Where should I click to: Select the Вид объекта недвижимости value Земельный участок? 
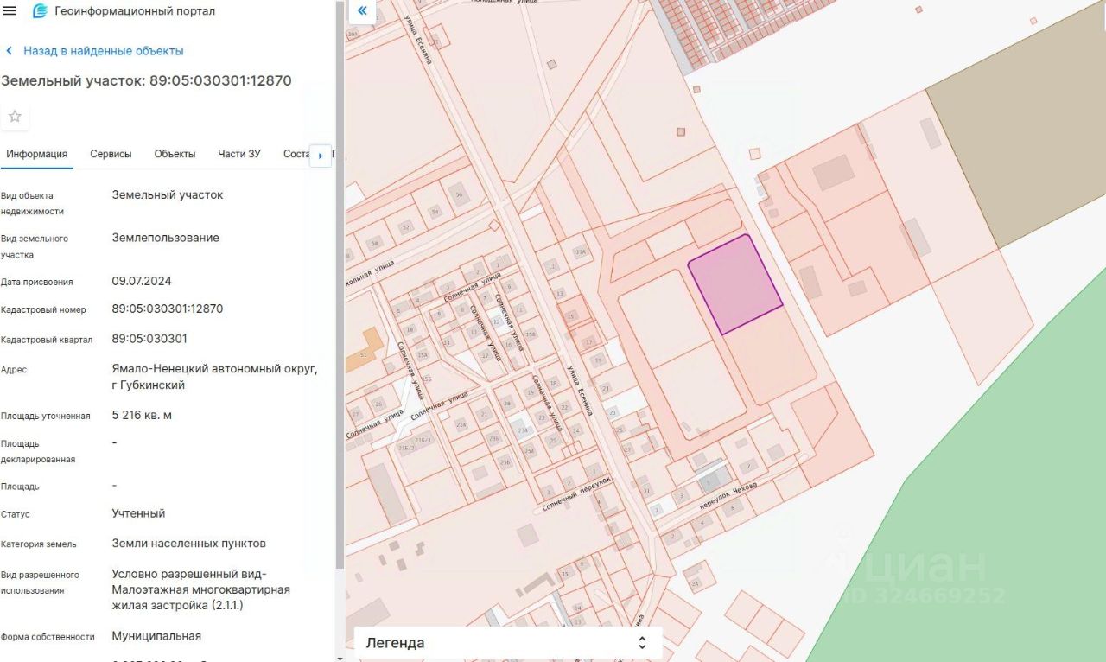click(168, 195)
